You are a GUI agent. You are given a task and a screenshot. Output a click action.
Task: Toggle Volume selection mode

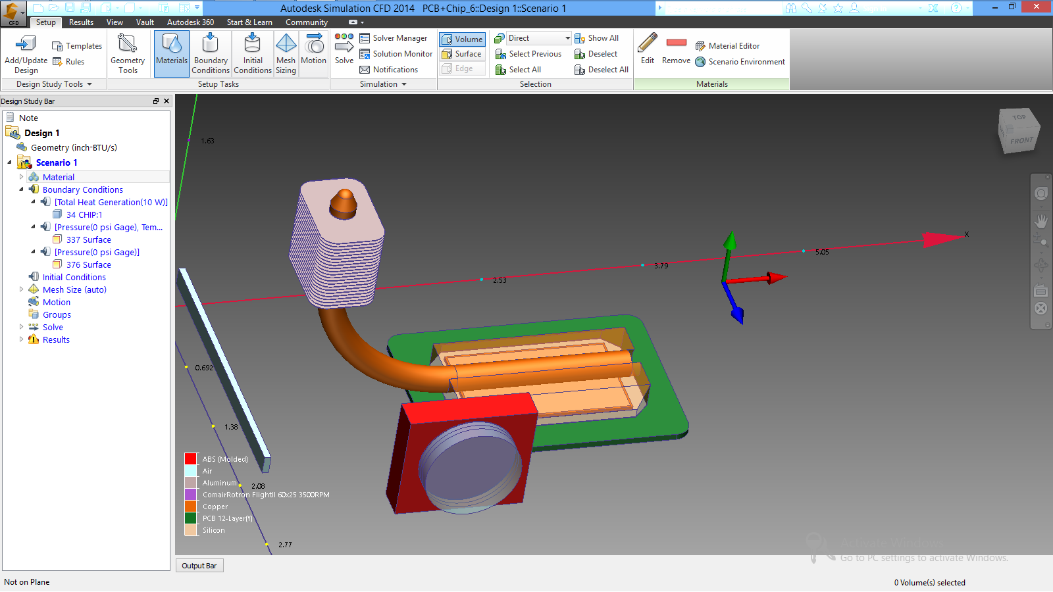pos(462,39)
